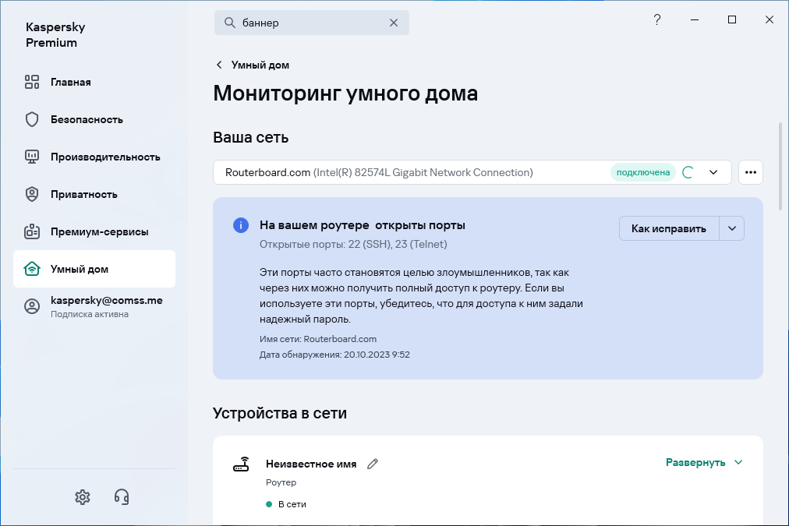Screen dimensions: 789x526
Task: Open the Приватность section
Action: (94, 194)
